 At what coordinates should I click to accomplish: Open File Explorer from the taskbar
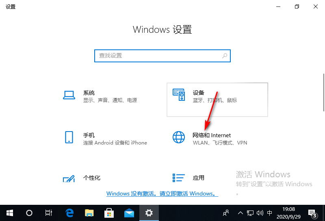click(x=89, y=213)
